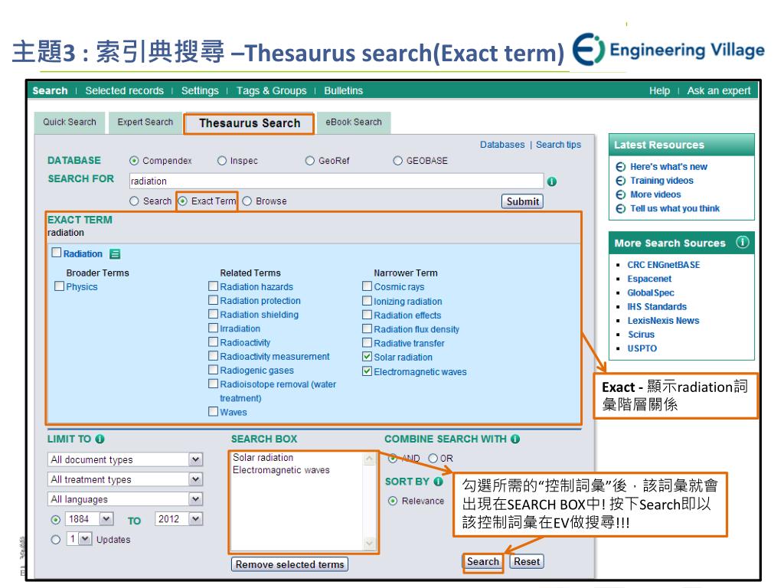The width and height of the screenshot is (784, 588).
Task: Check the Radiative transfer checkbox
Action: click(x=367, y=342)
